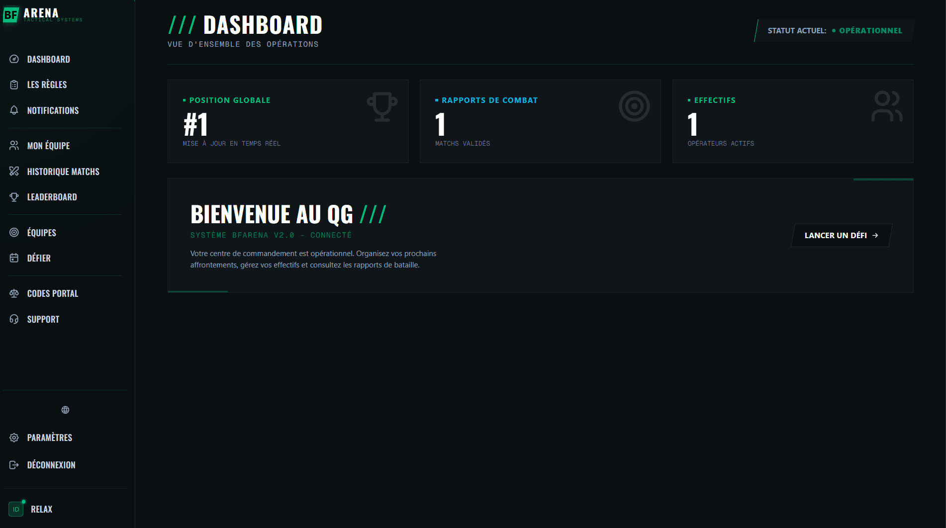This screenshot has height=528, width=946.
Task: Select Équipes in the sidebar
Action: coord(41,232)
